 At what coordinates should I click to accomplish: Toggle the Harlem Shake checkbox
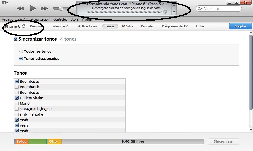tap(17, 98)
